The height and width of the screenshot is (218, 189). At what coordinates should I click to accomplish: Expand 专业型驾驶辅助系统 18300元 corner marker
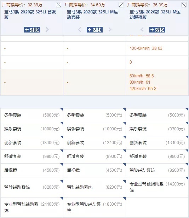(x=125, y=198)
